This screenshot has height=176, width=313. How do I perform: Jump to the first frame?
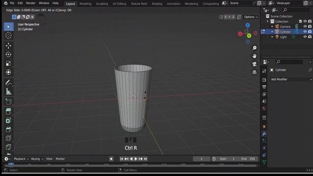[x=122, y=159]
